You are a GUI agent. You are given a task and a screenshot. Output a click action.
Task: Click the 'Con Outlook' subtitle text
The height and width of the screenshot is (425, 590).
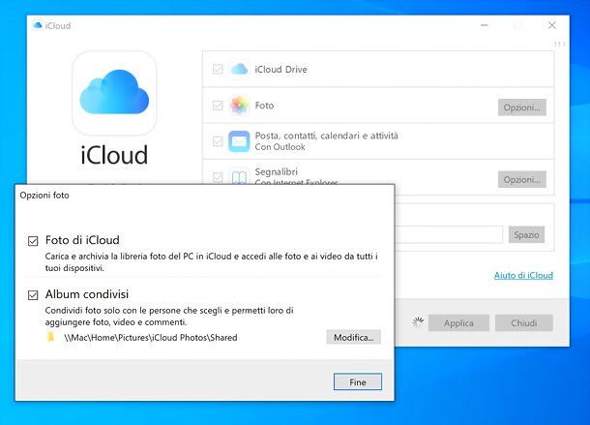coord(280,147)
